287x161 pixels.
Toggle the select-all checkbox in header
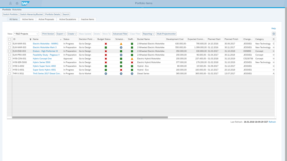(x=9, y=39)
